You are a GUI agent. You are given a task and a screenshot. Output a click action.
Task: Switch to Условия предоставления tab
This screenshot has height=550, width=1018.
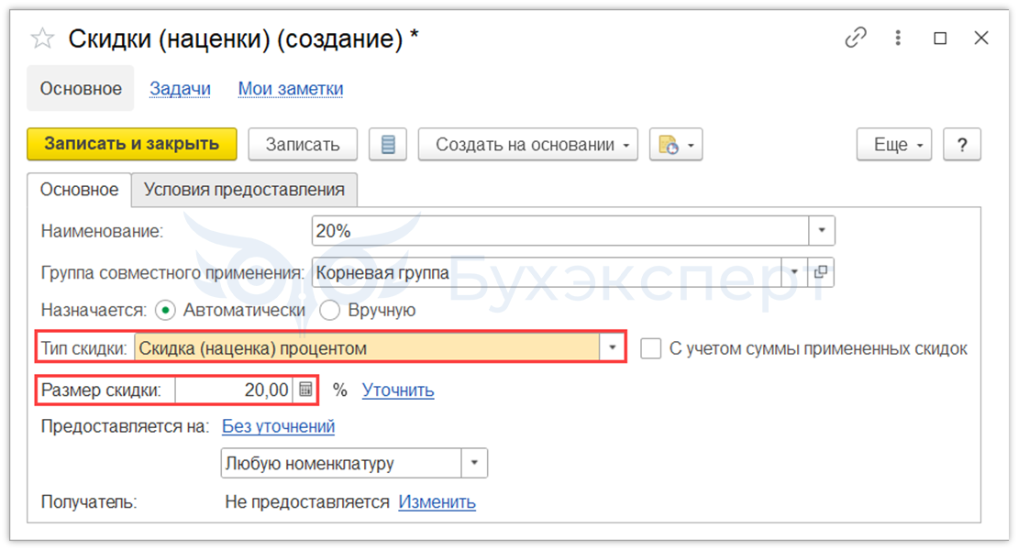point(244,190)
